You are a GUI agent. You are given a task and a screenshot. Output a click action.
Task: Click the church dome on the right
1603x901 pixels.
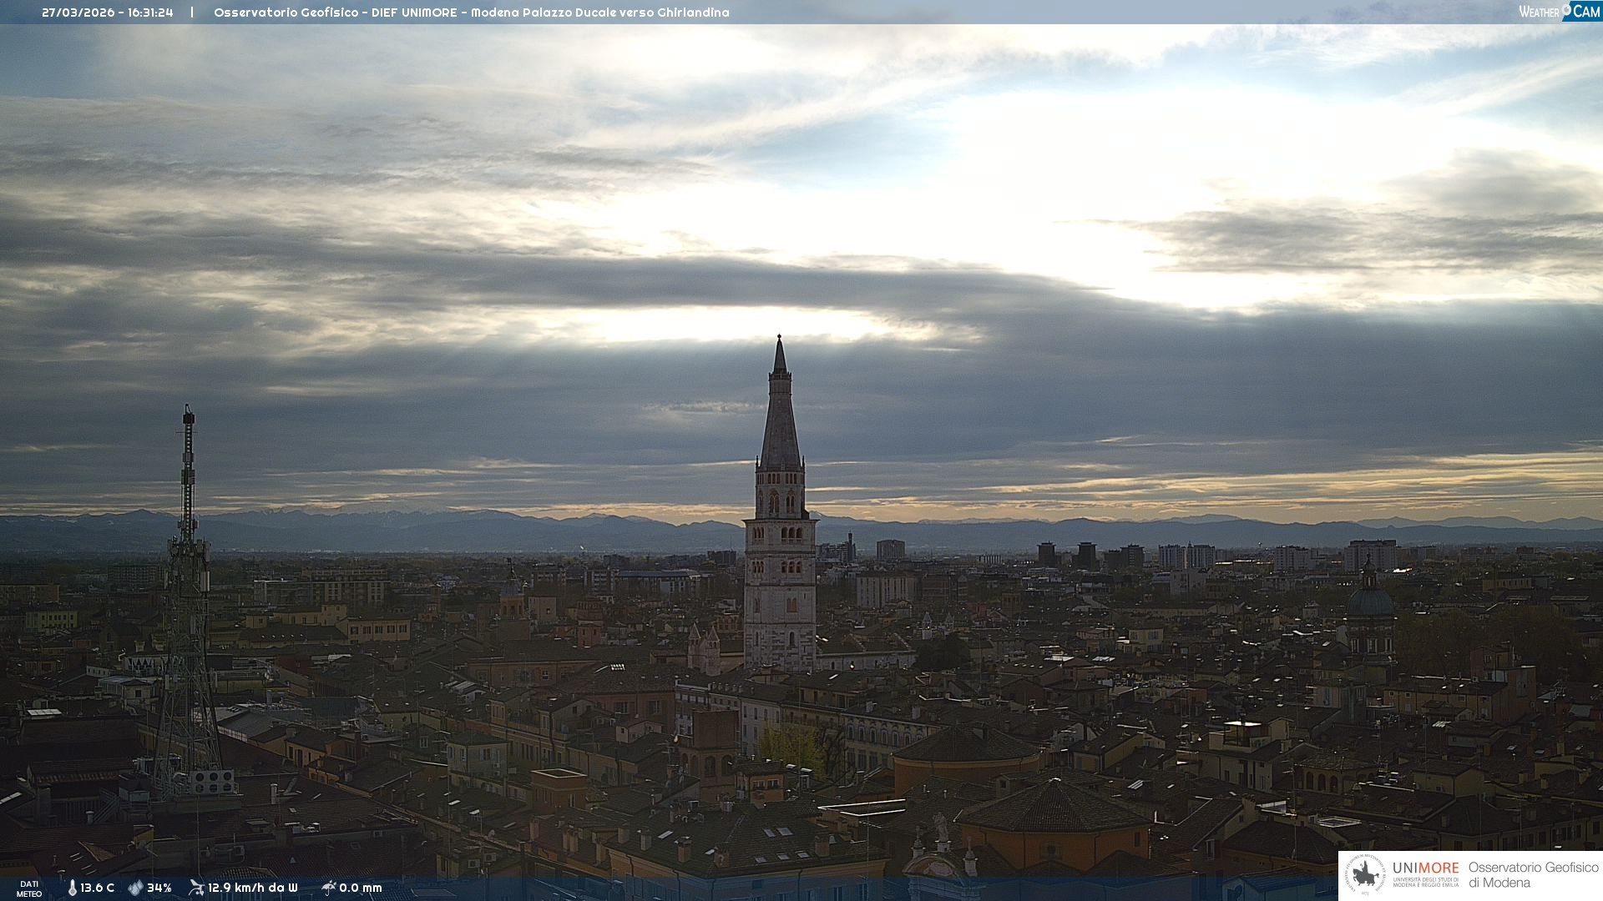tap(1369, 601)
